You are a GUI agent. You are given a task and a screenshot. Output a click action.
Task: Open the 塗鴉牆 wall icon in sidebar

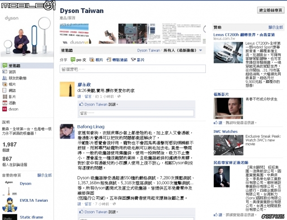[x=5, y=65]
